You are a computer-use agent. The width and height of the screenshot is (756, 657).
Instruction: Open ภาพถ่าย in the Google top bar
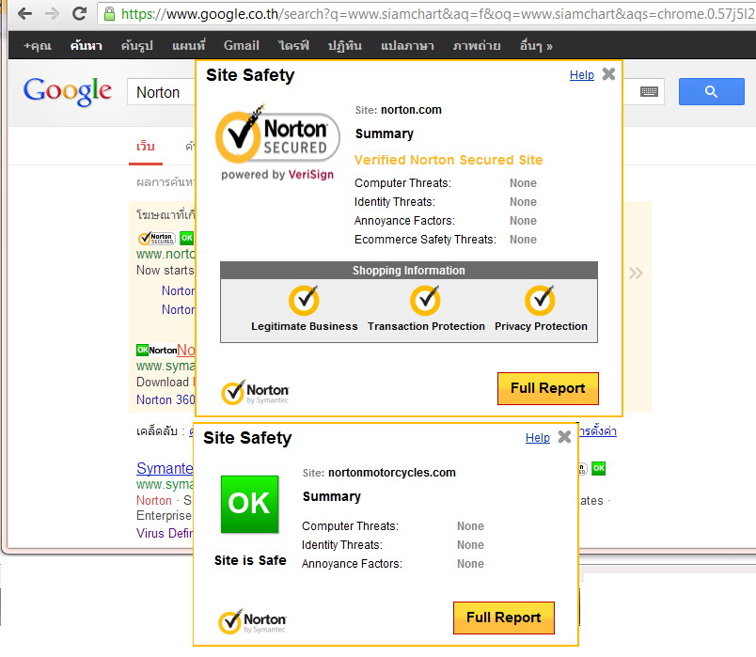point(477,45)
